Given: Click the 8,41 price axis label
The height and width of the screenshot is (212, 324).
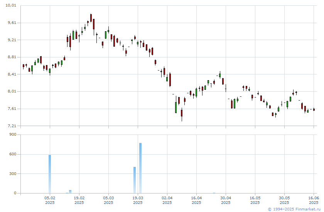Looking at the screenshot, I should pyautogui.click(x=12, y=74).
